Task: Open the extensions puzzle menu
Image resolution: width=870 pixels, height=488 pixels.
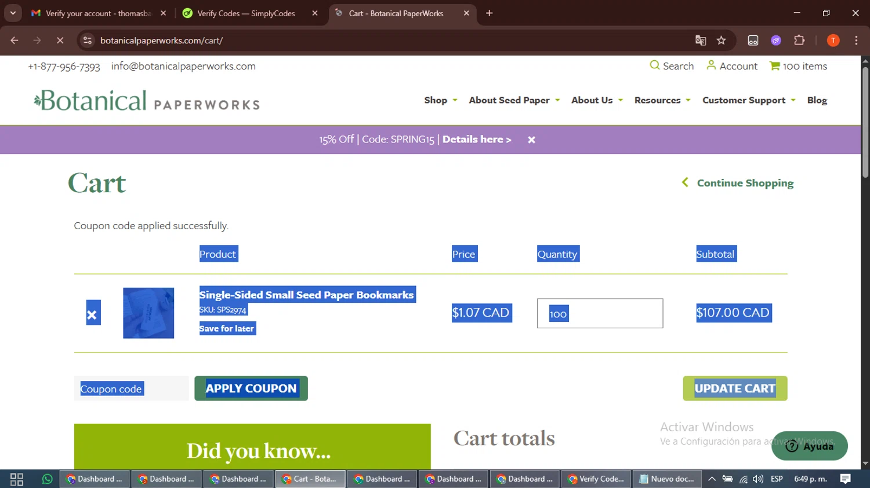Action: [x=799, y=41]
